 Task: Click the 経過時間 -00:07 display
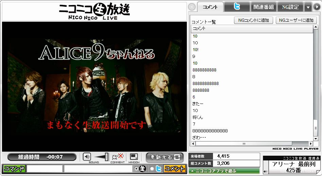coord(42,157)
